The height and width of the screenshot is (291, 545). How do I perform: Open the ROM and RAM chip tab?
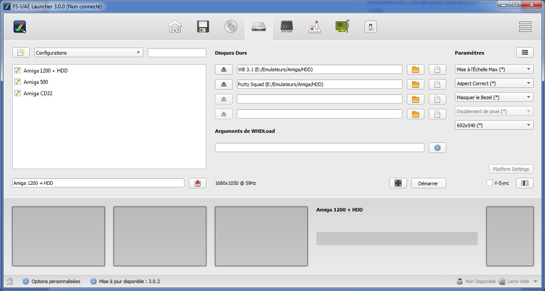287,27
